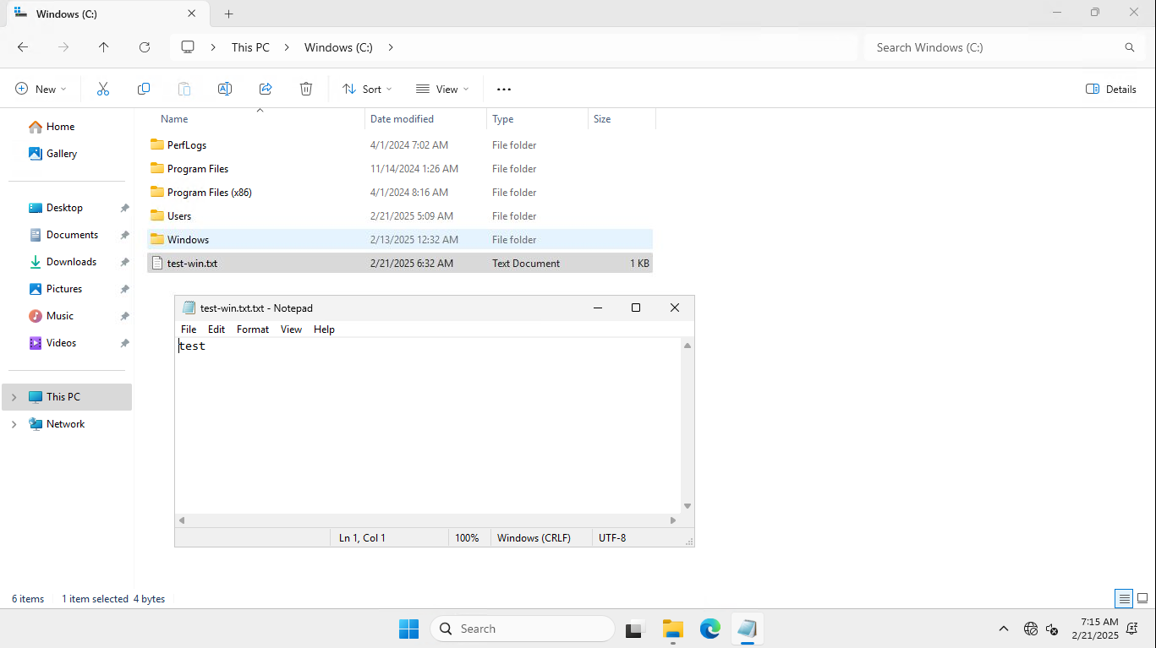Open Notepad Help menu
The image size is (1156, 648).
click(x=324, y=329)
